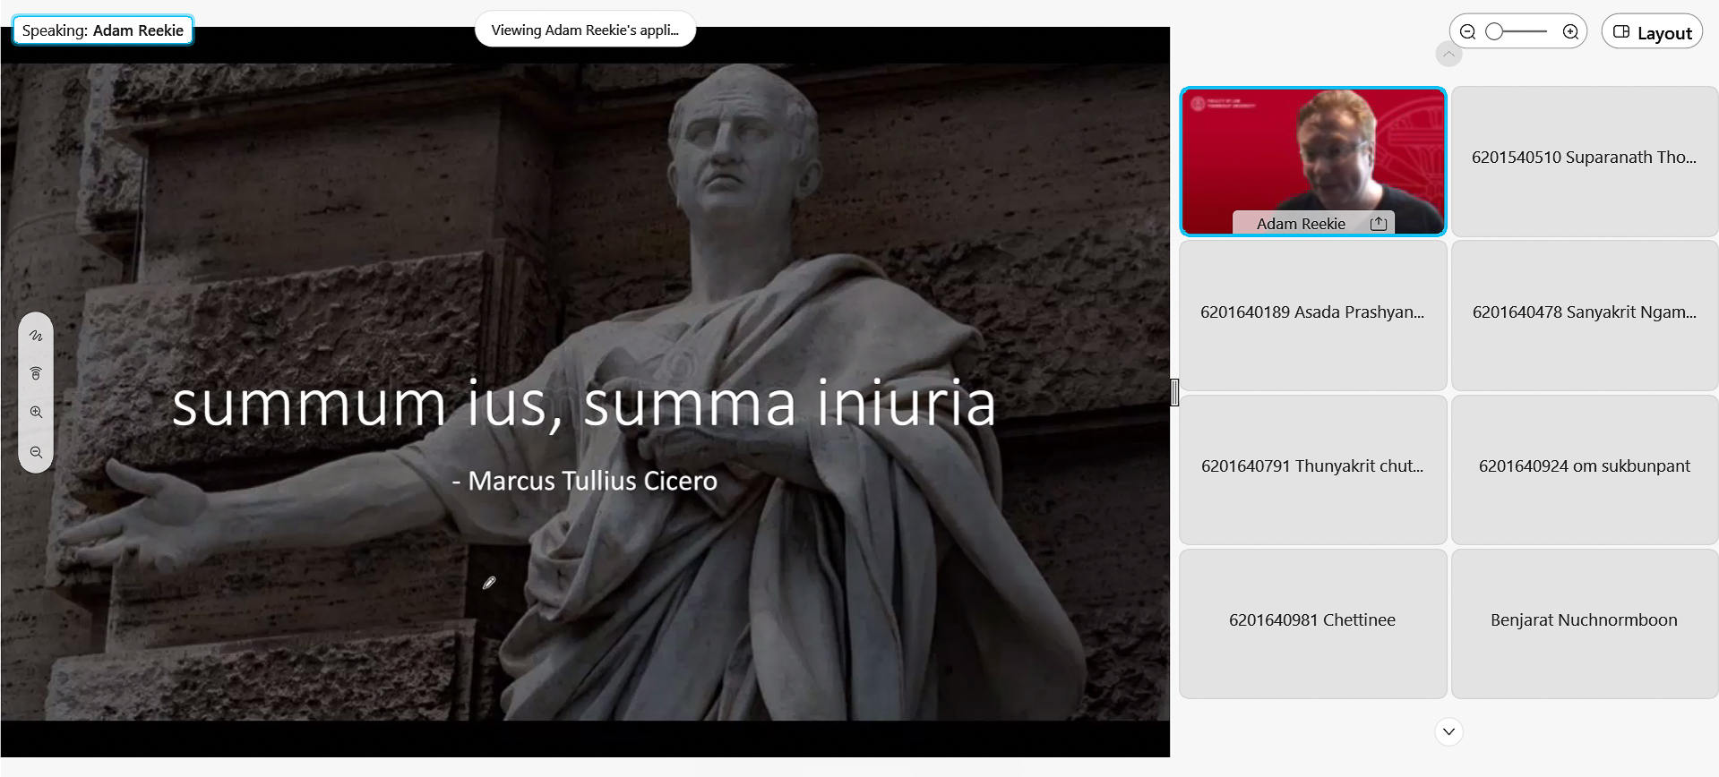
Task: Show previous participants with the up chevron
Action: coord(1448,55)
